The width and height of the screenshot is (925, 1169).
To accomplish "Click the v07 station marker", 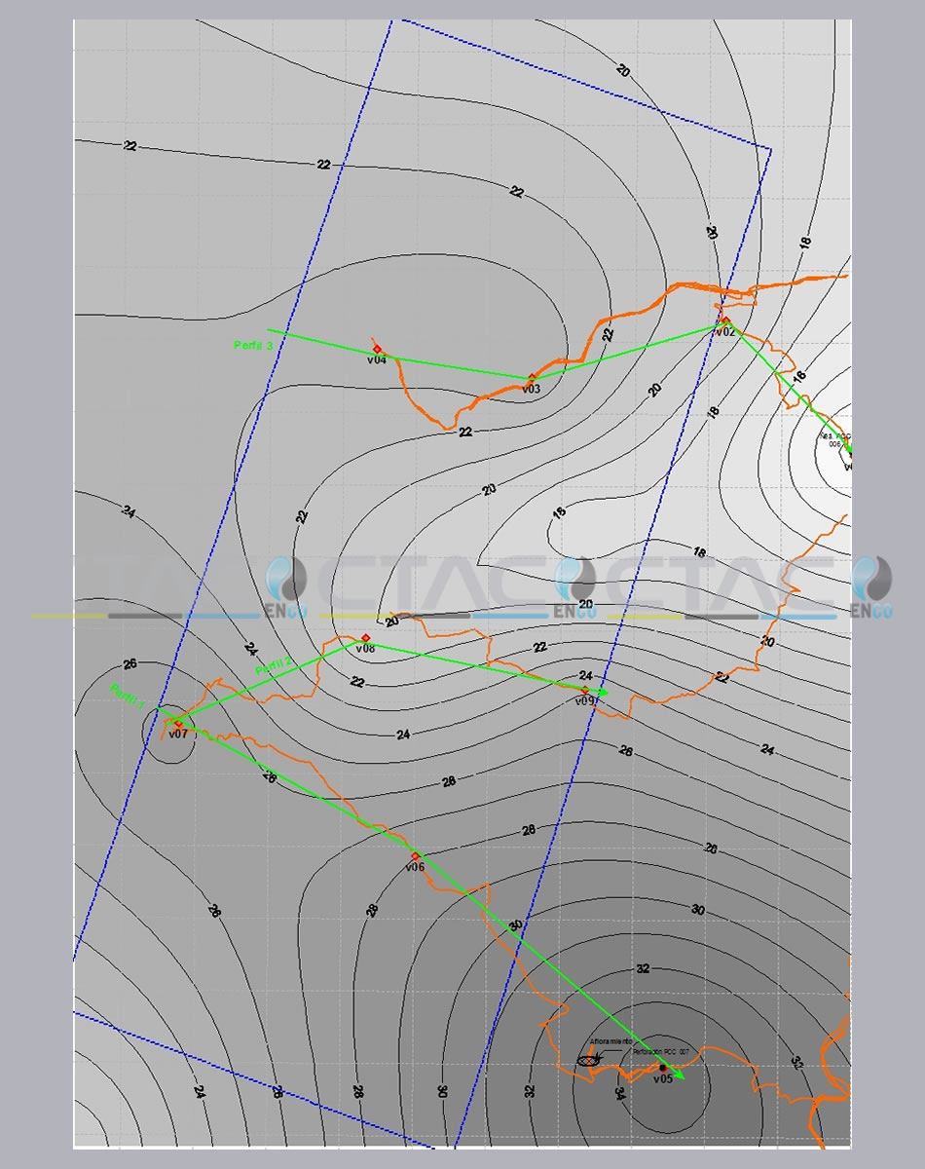I will 178,724.
